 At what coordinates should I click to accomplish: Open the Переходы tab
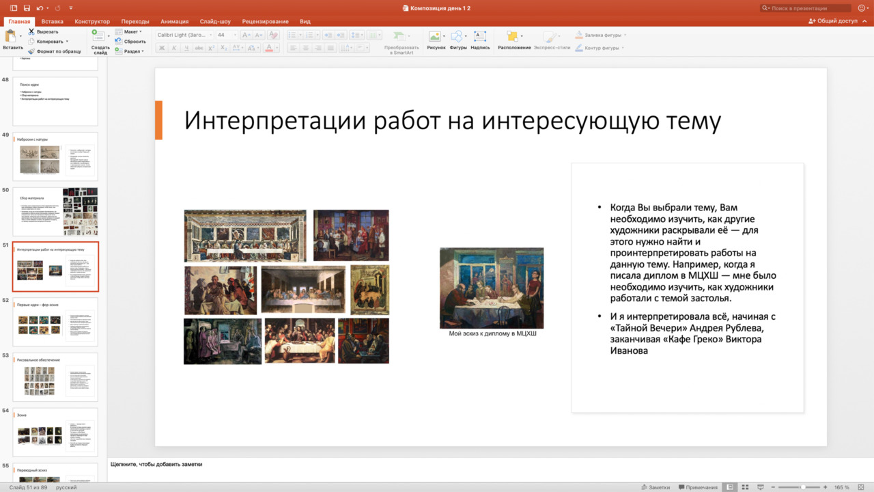(x=135, y=21)
